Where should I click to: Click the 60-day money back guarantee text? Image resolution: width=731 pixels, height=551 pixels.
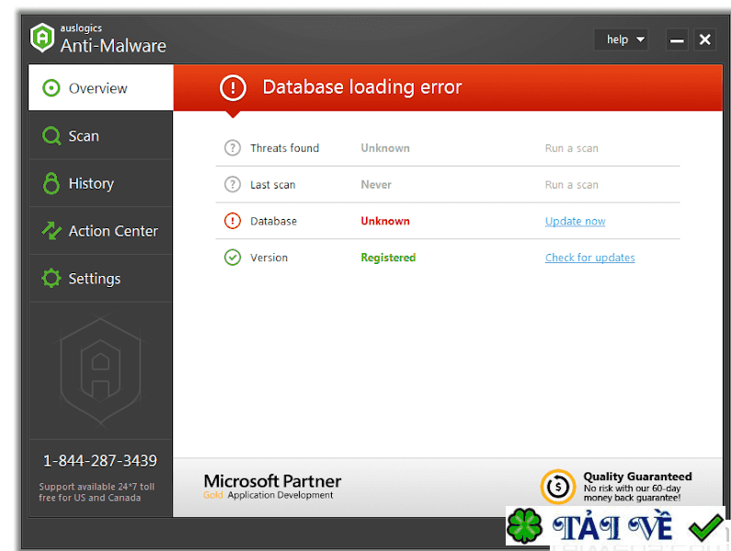click(633, 493)
